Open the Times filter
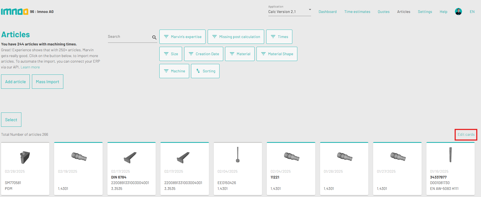 (279, 37)
